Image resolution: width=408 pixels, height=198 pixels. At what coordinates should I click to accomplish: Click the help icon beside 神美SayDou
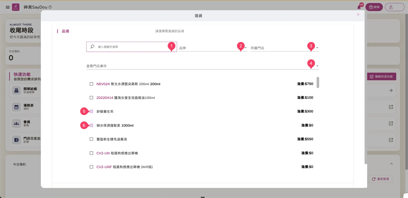(x=50, y=7)
